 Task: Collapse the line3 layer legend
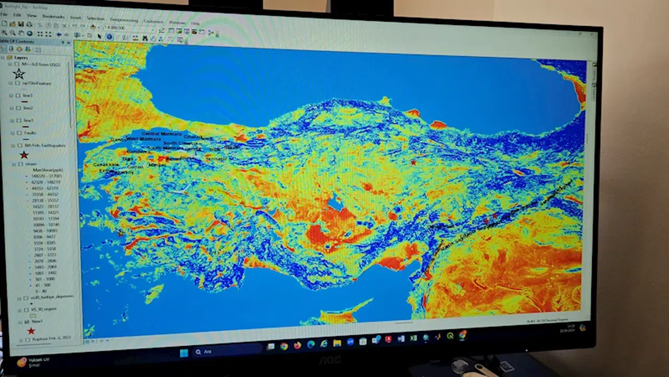11,96
